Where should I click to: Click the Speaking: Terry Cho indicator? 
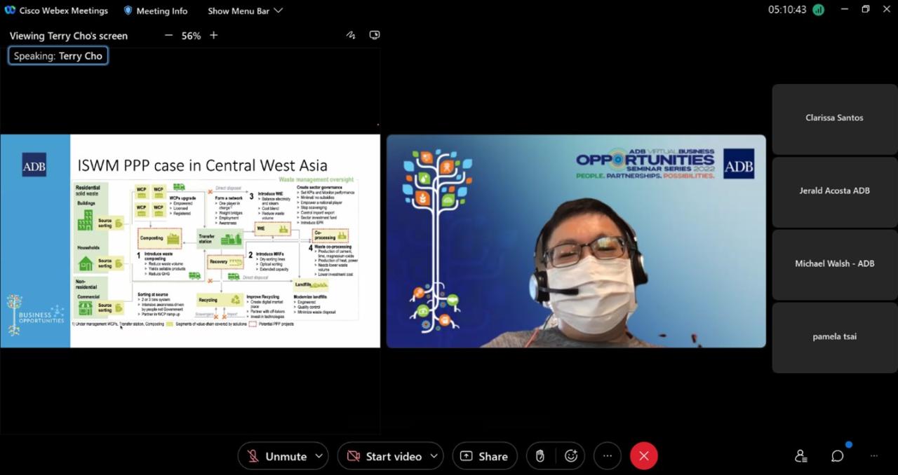pyautogui.click(x=58, y=56)
